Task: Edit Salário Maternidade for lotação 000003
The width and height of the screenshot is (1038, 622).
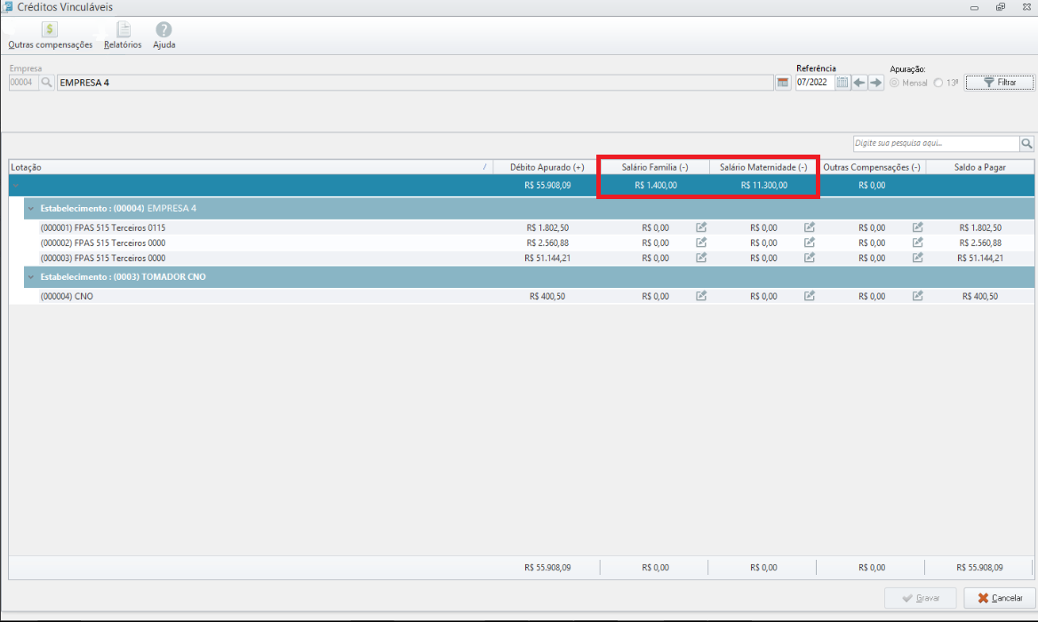Action: point(810,258)
